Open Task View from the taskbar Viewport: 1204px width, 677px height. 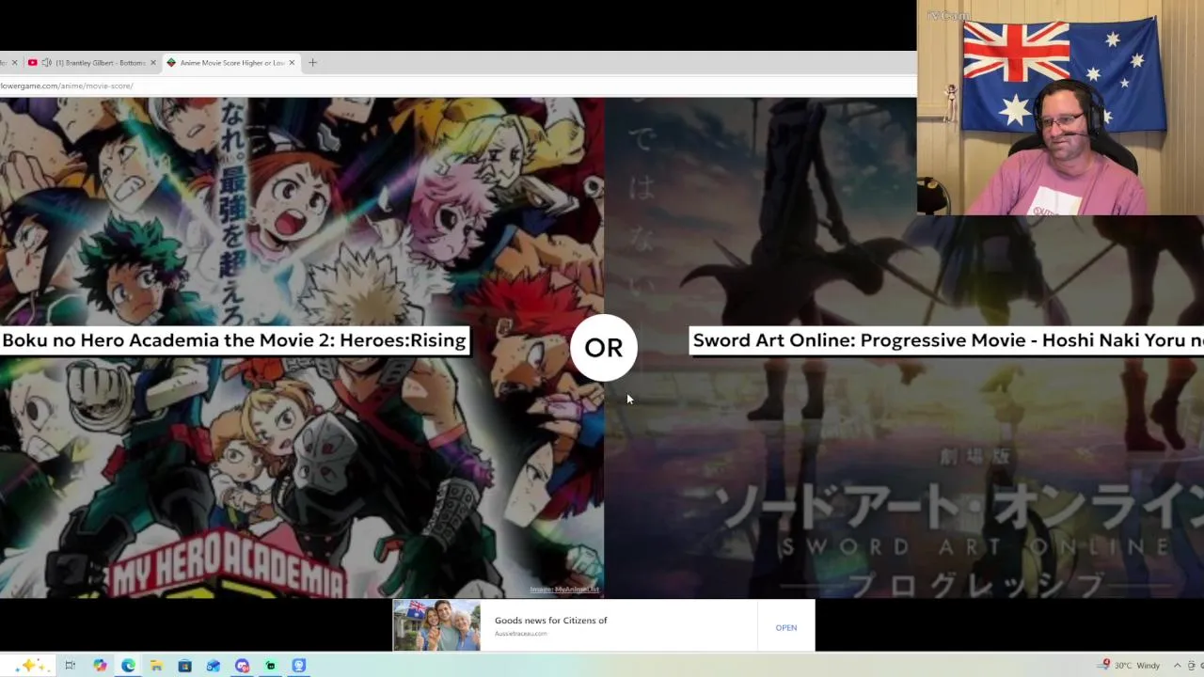tap(70, 666)
